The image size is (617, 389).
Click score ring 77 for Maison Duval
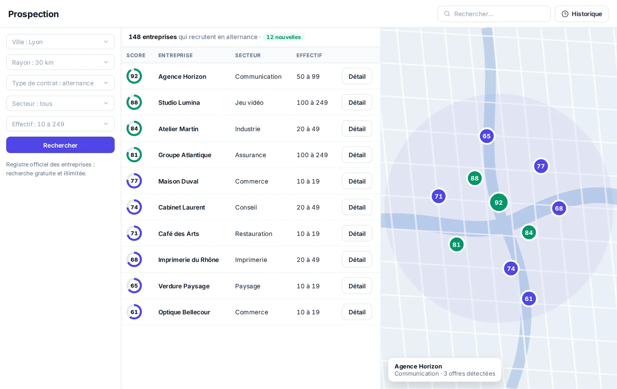coord(134,181)
